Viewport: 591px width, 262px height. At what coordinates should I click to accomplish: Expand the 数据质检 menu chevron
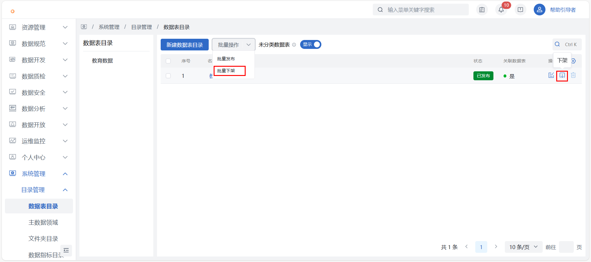click(x=65, y=76)
